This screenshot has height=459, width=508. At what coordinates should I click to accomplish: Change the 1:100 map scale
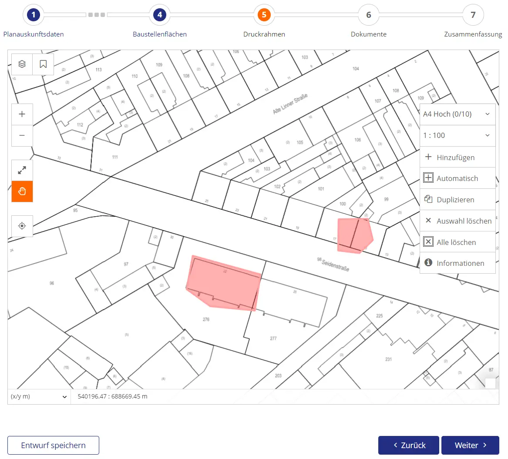tap(457, 135)
